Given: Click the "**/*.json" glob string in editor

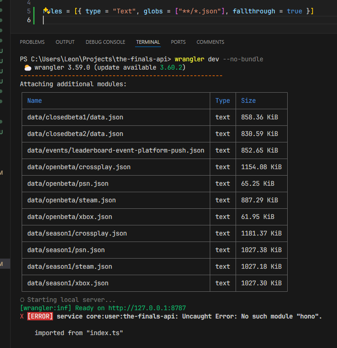Looking at the screenshot, I should pyautogui.click(x=199, y=11).
